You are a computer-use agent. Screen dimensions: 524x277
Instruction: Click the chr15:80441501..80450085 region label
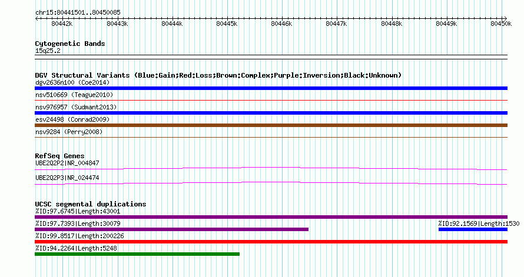click(78, 12)
